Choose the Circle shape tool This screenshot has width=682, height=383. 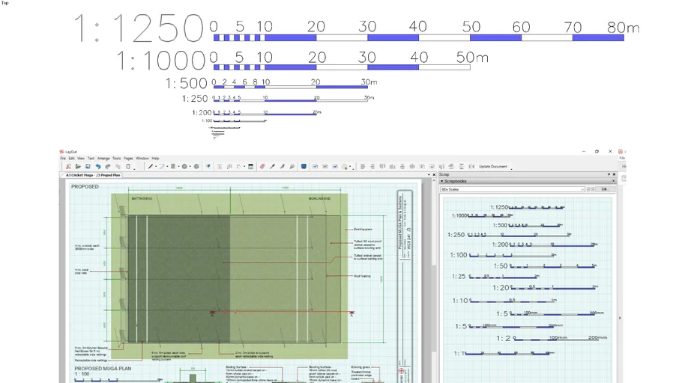(184, 167)
